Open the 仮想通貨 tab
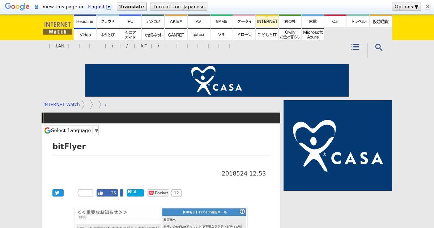Image resolution: width=434 pixels, height=228 pixels. tap(381, 21)
